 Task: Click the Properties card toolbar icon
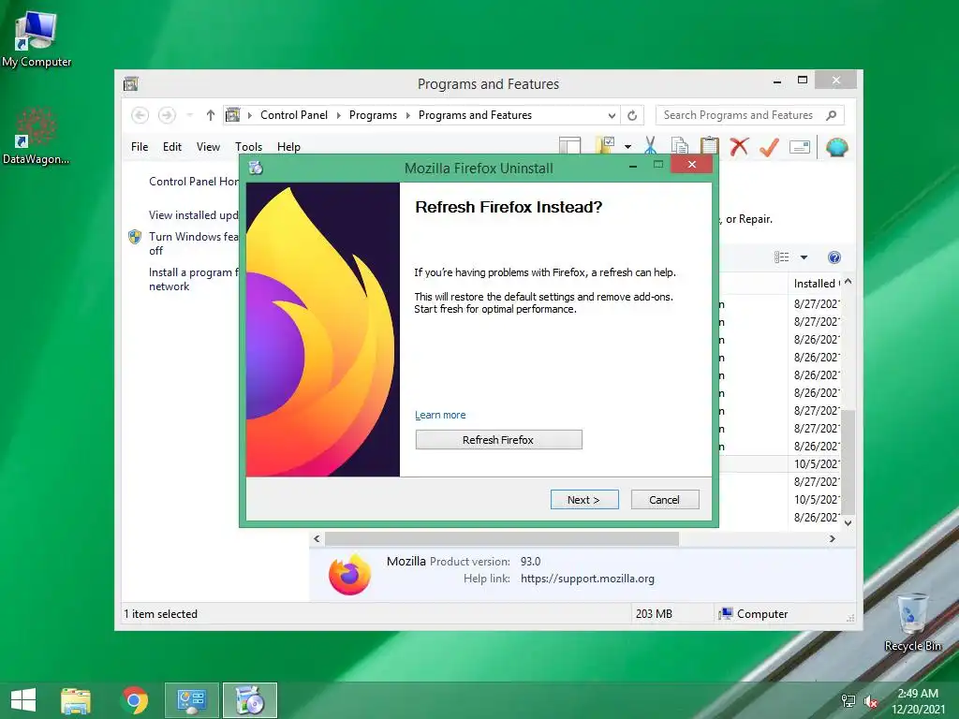(x=800, y=147)
